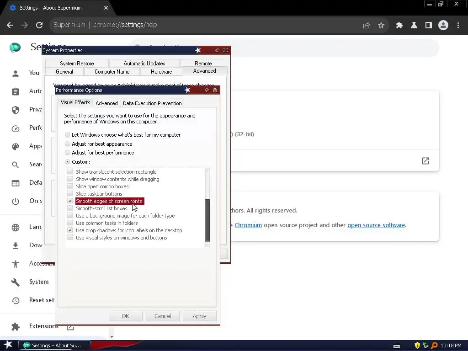Enable background image for each folder type
Image resolution: width=468 pixels, height=351 pixels.
tap(70, 216)
